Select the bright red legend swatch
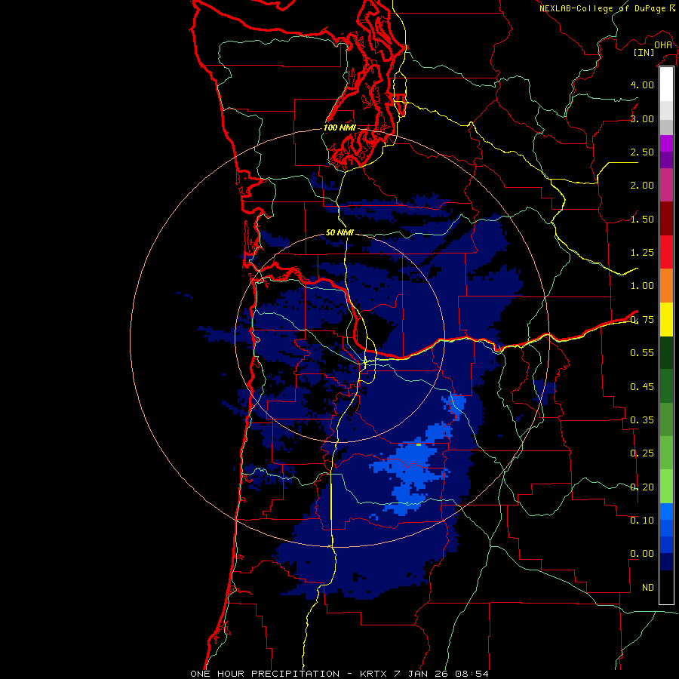679x679 pixels. (666, 252)
